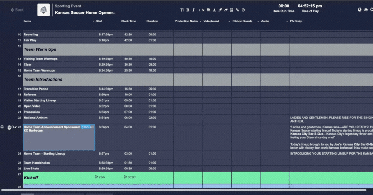This screenshot has width=373, height=195.
Task: Toggle bold formatting in the toolbar
Action: tap(188, 10)
